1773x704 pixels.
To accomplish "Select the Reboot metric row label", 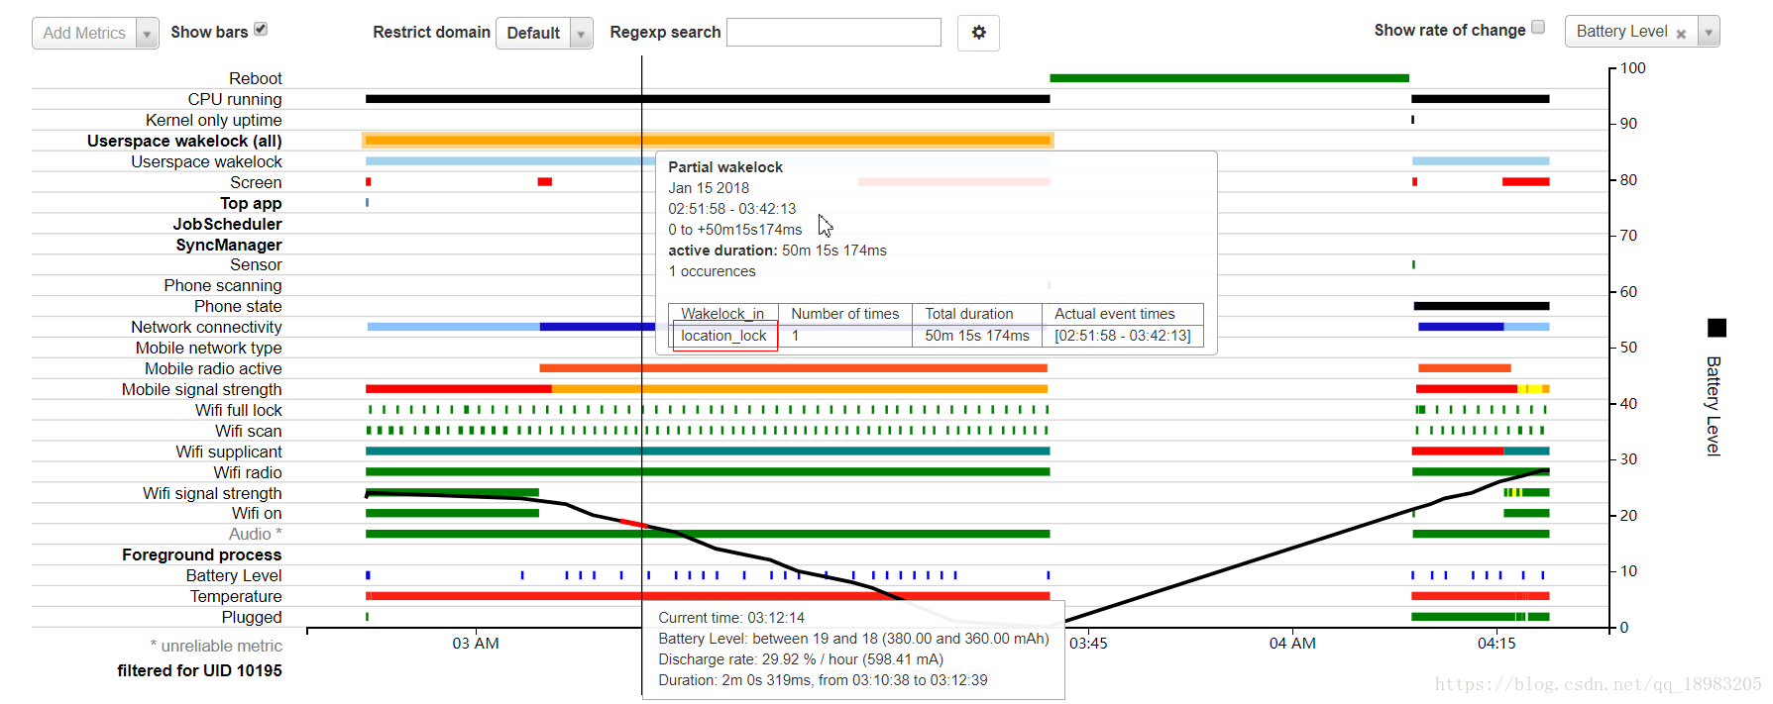I will 256,78.
